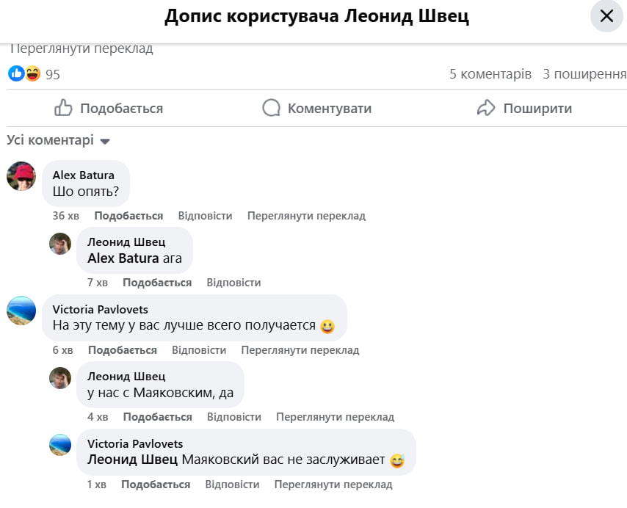
Task: Open the '3 поширення' shares link
Action: click(584, 74)
